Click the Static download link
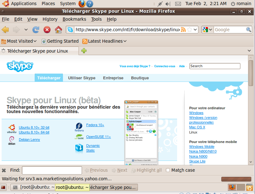 pyautogui.click(x=90, y=150)
